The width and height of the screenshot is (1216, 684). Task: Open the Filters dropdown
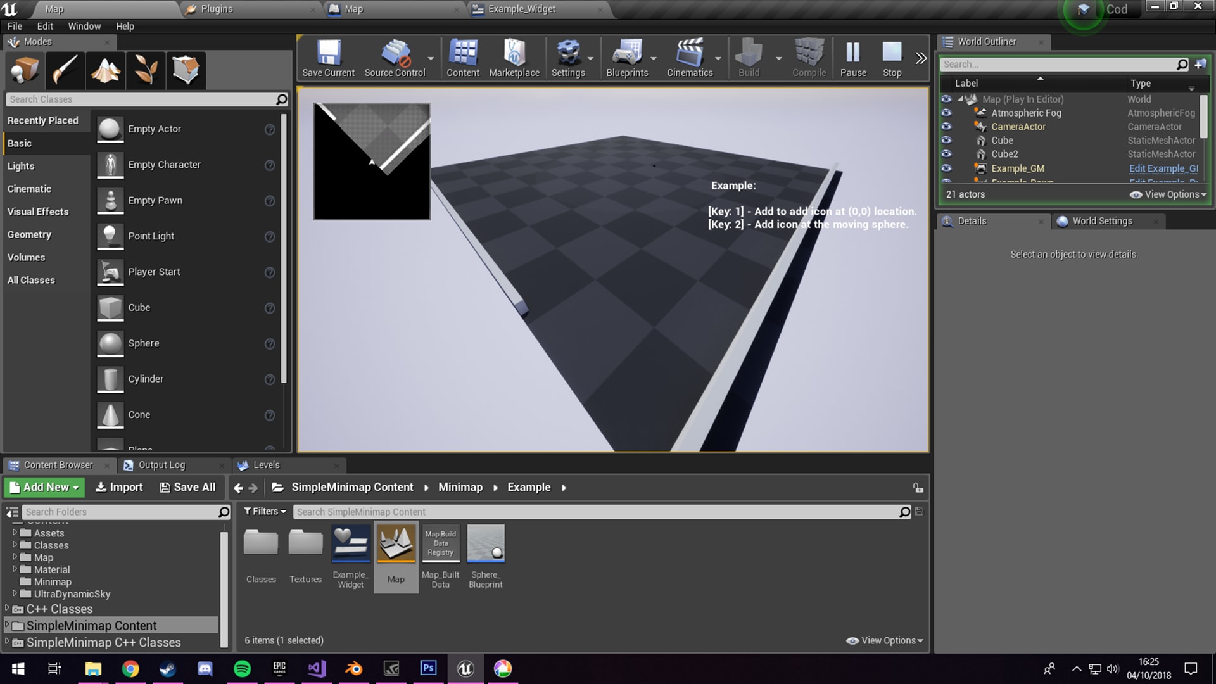(265, 512)
